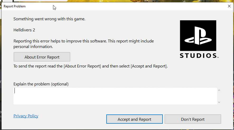Click the problem text box scrollbar track
The width and height of the screenshot is (234, 130).
tap(219, 96)
